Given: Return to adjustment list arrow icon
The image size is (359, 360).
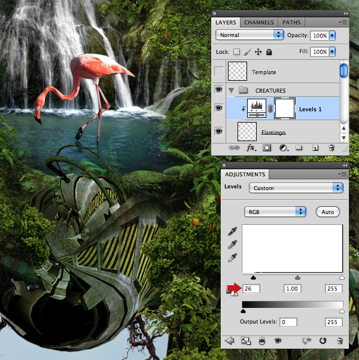Looking at the screenshot, I should click(229, 341).
